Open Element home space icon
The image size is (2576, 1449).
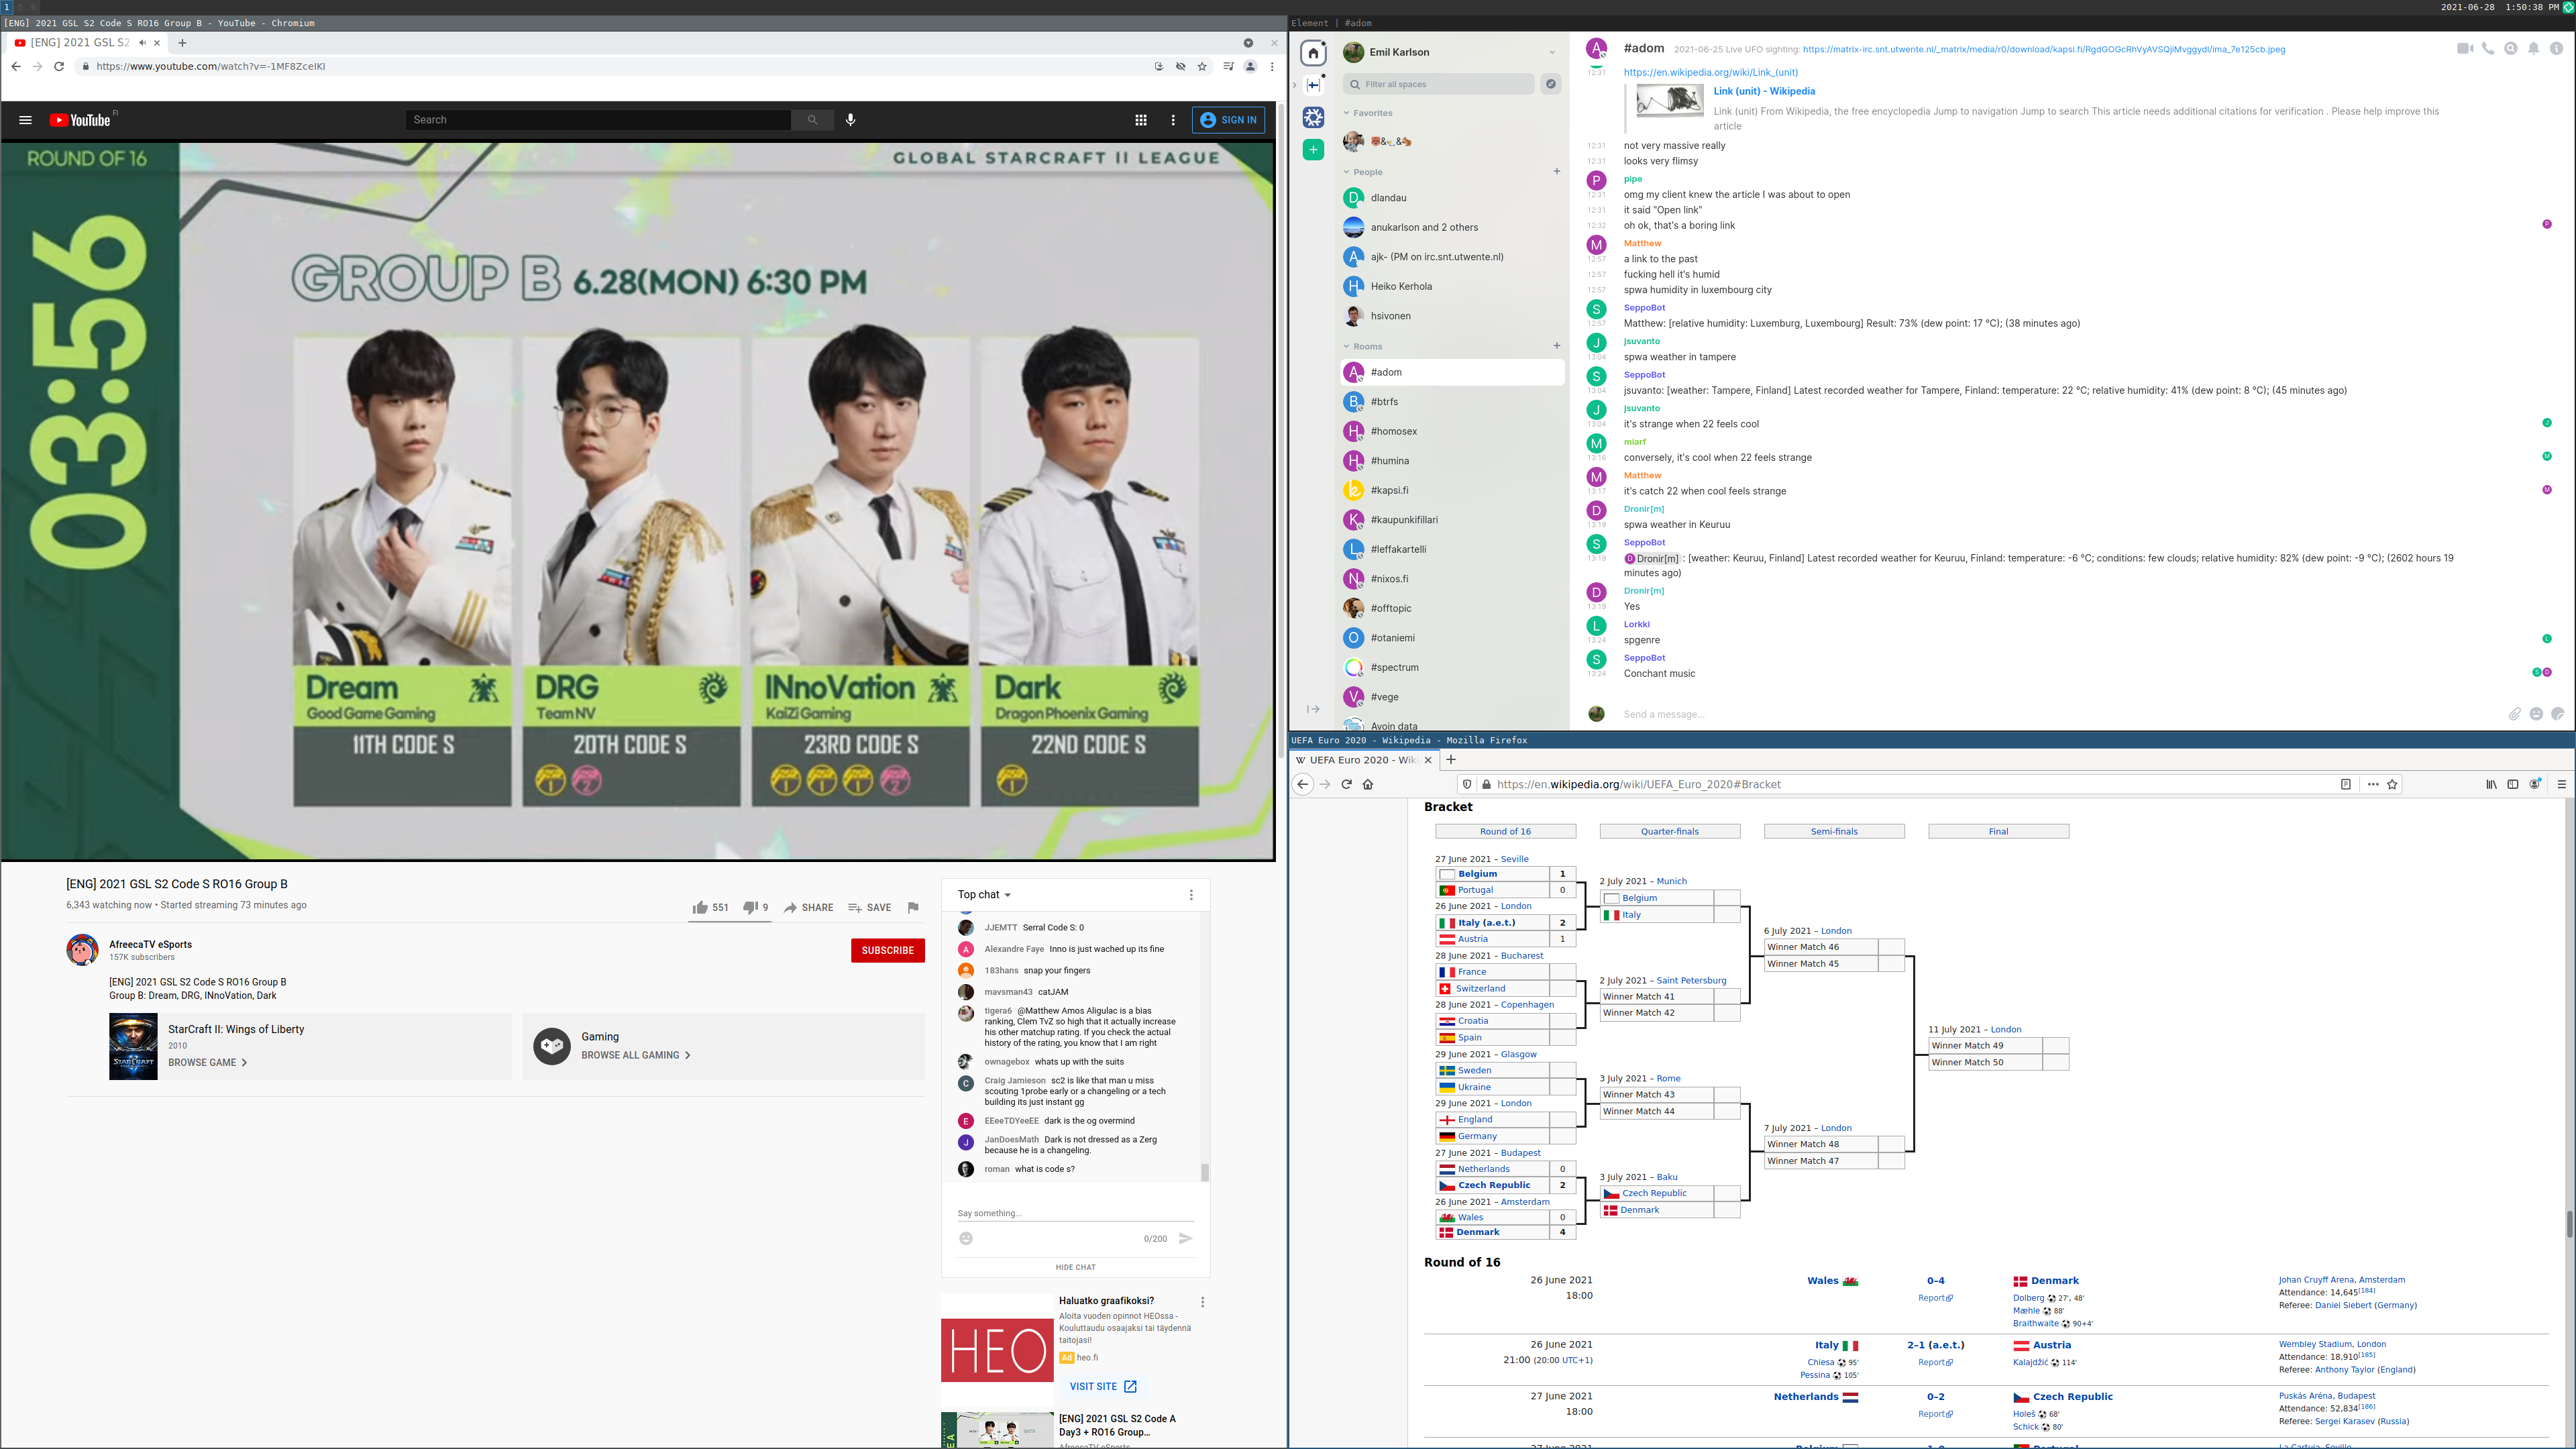point(1313,53)
